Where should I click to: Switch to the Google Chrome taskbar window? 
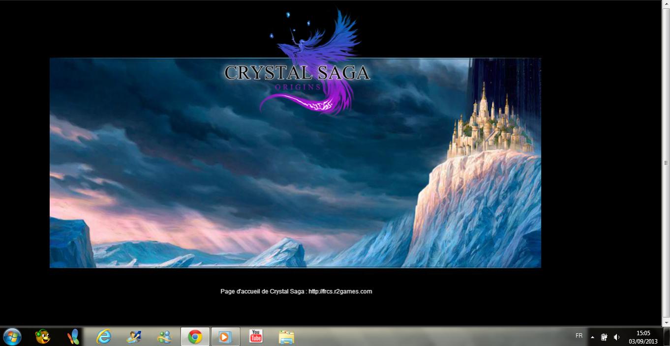pyautogui.click(x=195, y=337)
